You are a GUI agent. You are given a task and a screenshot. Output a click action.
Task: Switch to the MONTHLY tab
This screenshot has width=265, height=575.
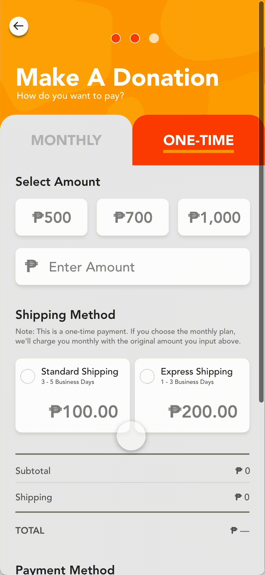click(66, 140)
